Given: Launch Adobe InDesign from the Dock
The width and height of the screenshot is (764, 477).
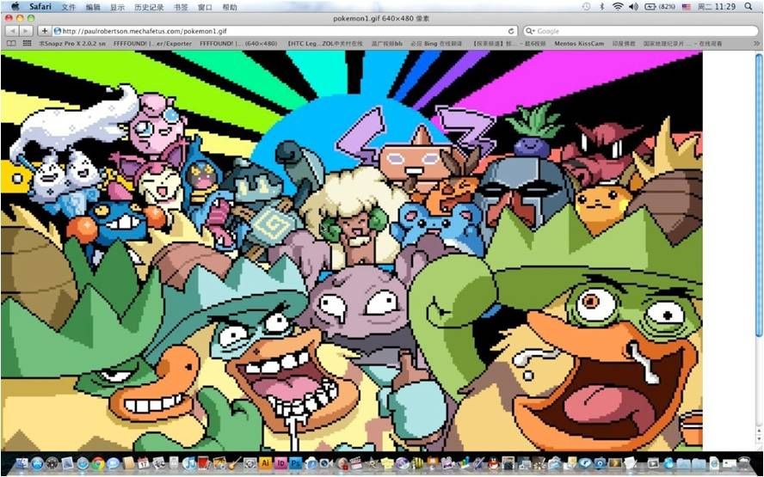Looking at the screenshot, I should pyautogui.click(x=280, y=463).
